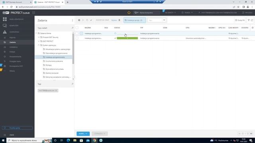This screenshot has height=143, width=255.
Task: Click the run arrow toolbar icon
Action: tap(83, 20)
